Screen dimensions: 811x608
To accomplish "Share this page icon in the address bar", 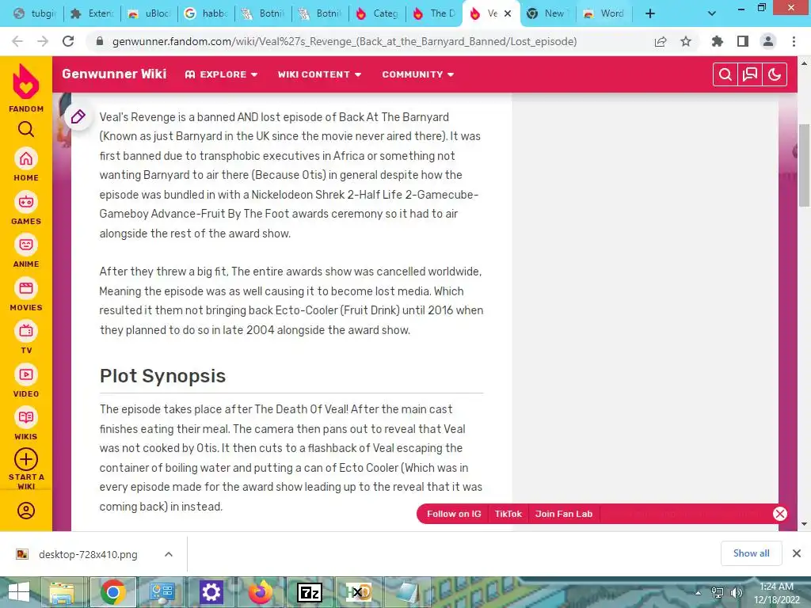I will tap(661, 42).
